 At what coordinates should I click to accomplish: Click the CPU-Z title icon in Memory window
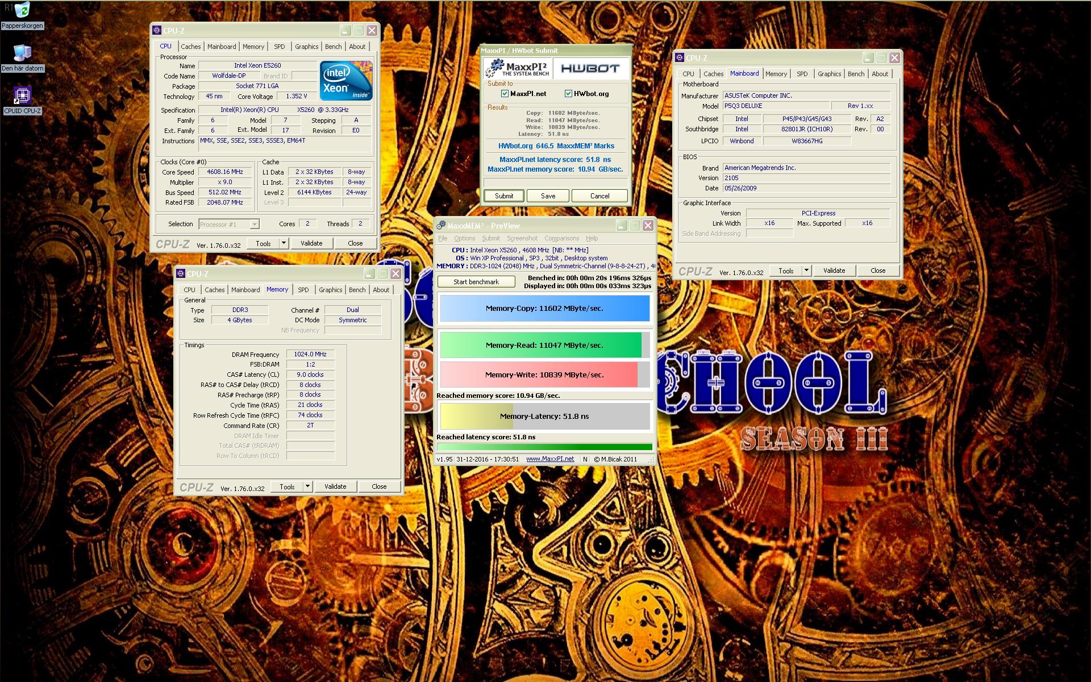(181, 274)
